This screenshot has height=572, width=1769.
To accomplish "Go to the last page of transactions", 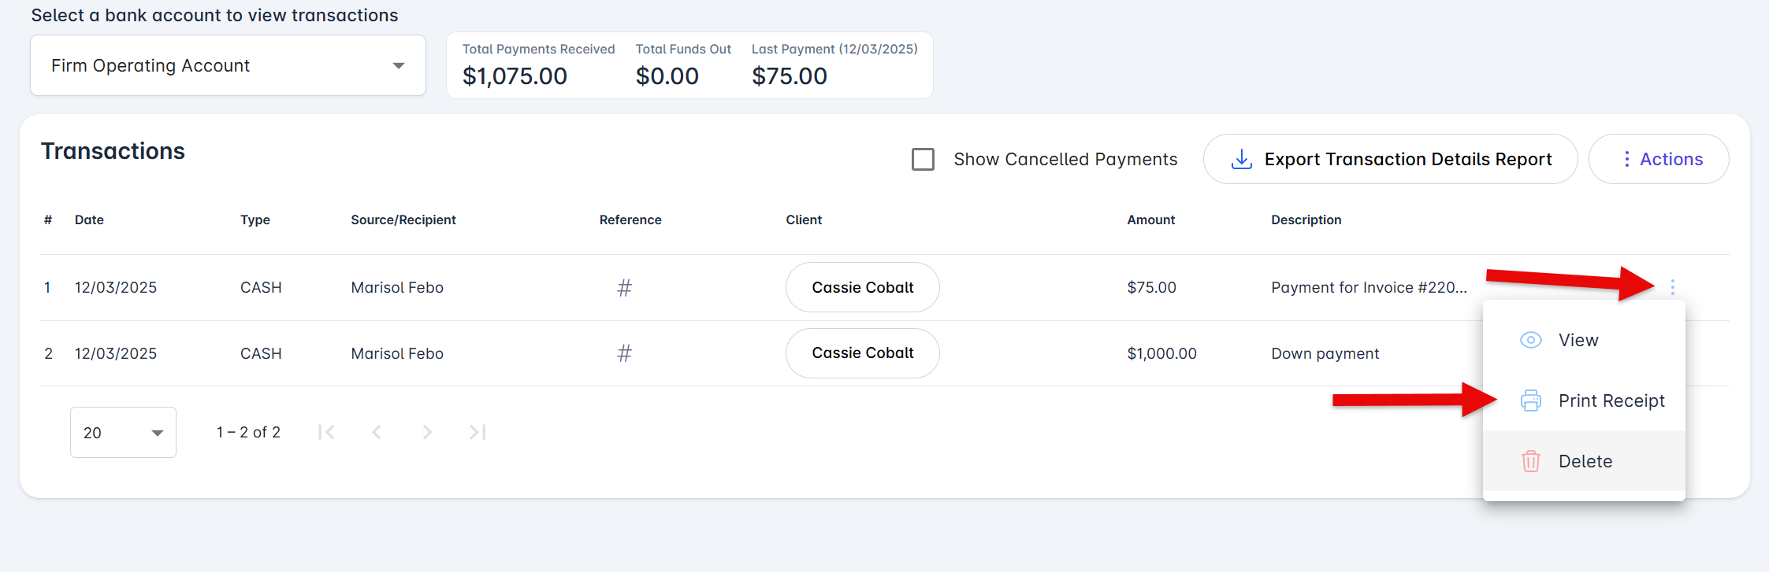I will [x=478, y=432].
